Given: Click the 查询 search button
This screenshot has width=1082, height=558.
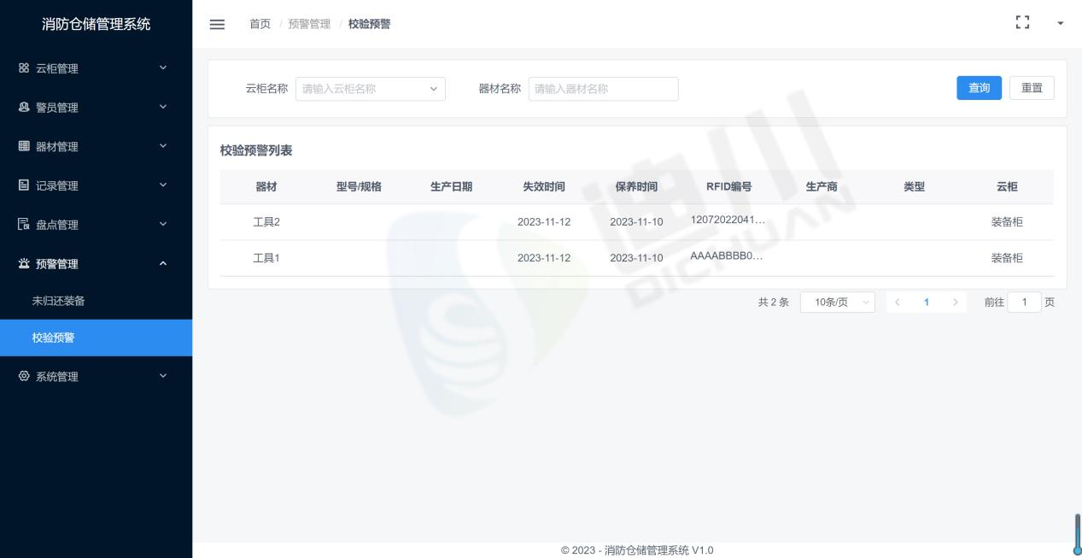Looking at the screenshot, I should point(979,88).
